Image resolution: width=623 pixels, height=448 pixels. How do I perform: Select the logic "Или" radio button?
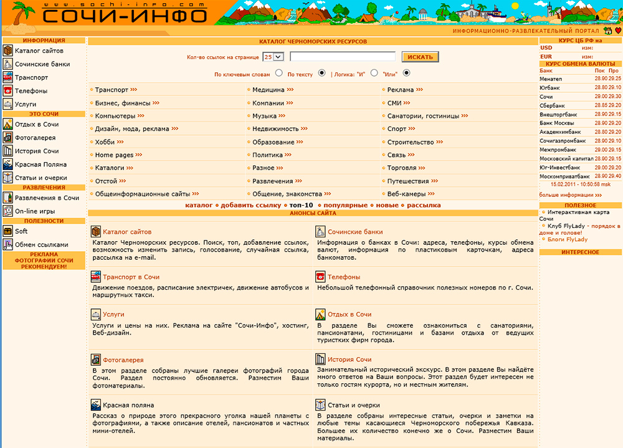tap(406, 73)
